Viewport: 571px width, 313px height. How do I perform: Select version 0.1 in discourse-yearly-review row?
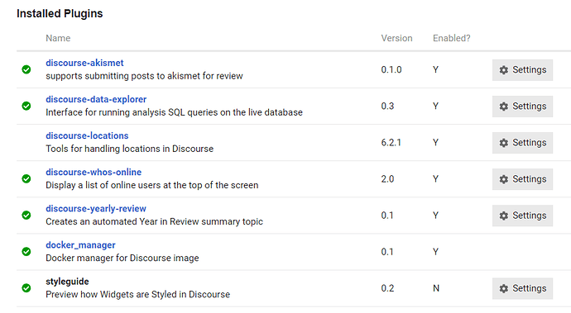387,216
